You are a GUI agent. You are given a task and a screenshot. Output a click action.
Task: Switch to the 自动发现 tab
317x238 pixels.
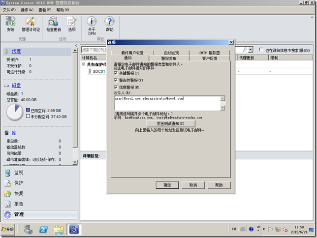click(x=171, y=53)
